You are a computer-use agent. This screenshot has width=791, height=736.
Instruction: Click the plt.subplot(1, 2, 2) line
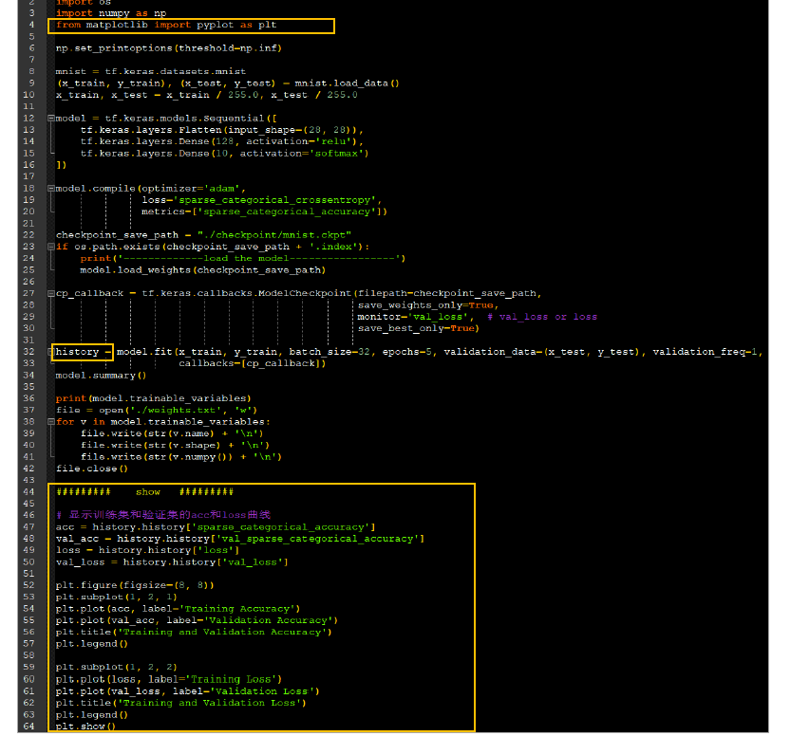coord(117,668)
